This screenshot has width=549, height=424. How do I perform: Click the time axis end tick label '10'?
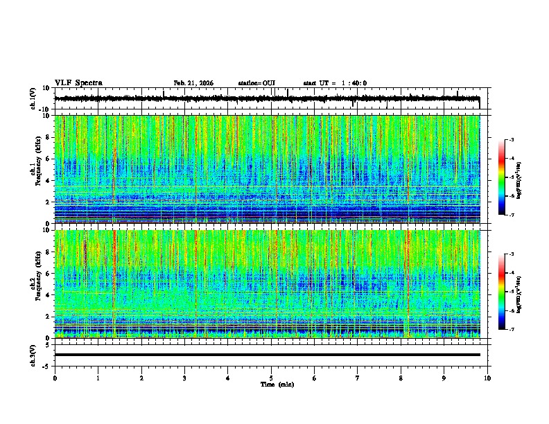(487, 378)
